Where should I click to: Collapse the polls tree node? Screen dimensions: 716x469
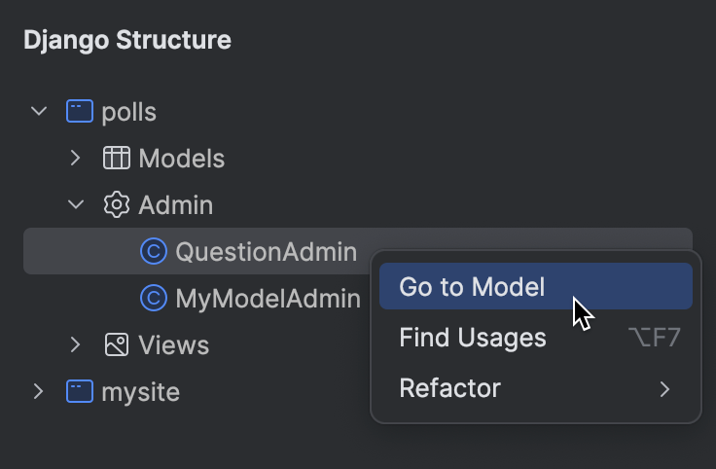(x=39, y=111)
